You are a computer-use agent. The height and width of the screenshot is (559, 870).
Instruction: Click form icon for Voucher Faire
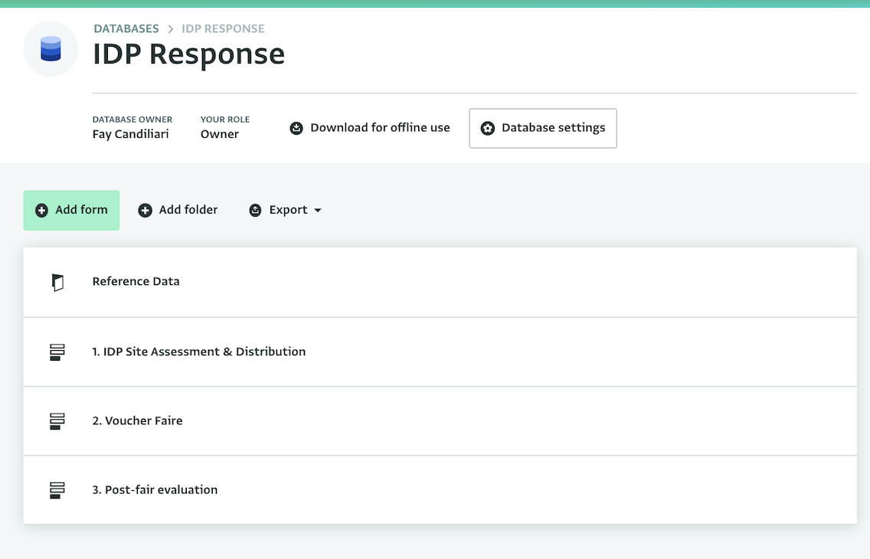click(57, 421)
